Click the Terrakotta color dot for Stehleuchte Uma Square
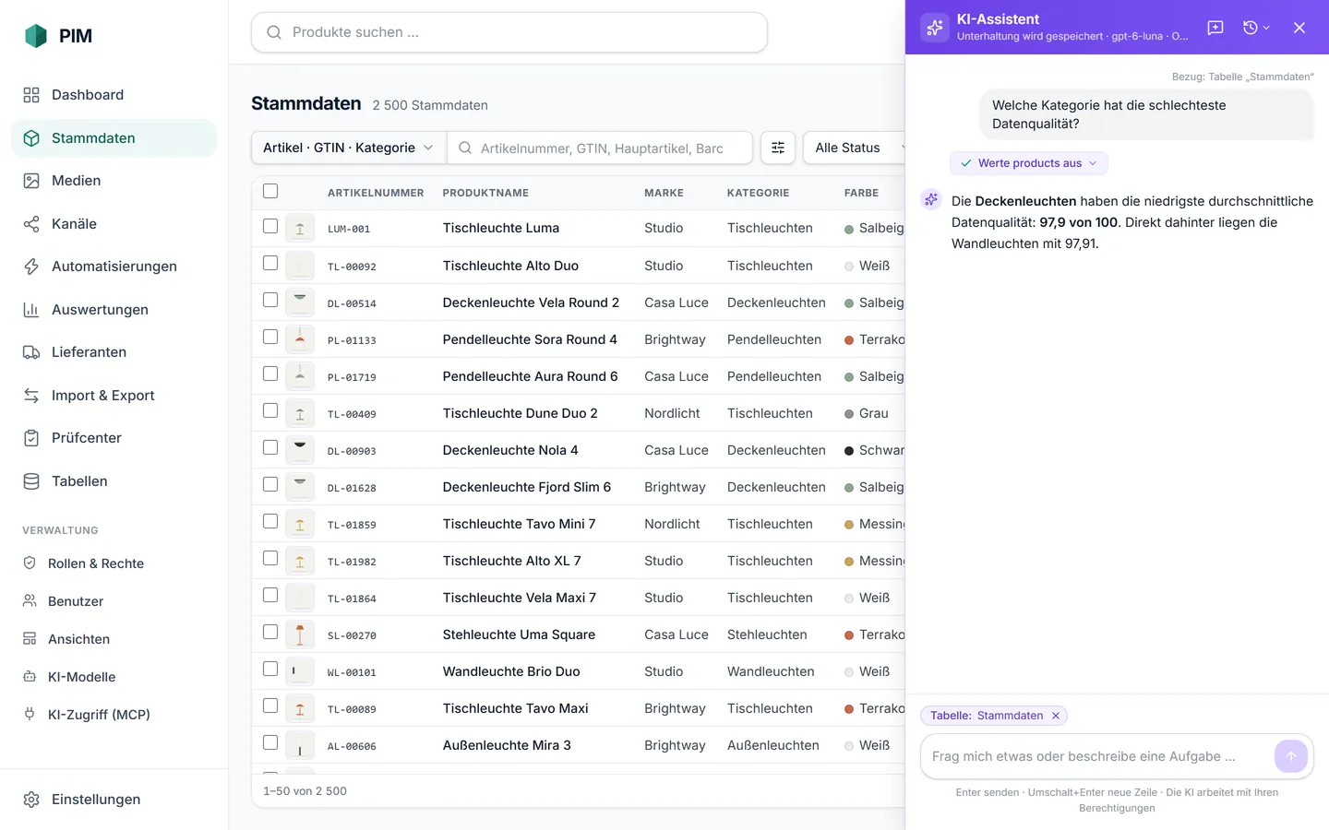This screenshot has width=1329, height=830. 849,634
